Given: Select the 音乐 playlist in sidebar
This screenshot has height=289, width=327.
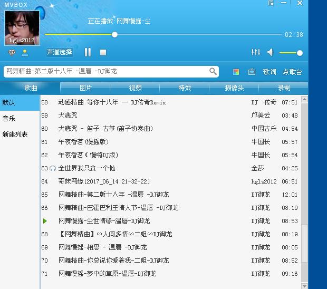Looking at the screenshot, I should pos(9,119).
